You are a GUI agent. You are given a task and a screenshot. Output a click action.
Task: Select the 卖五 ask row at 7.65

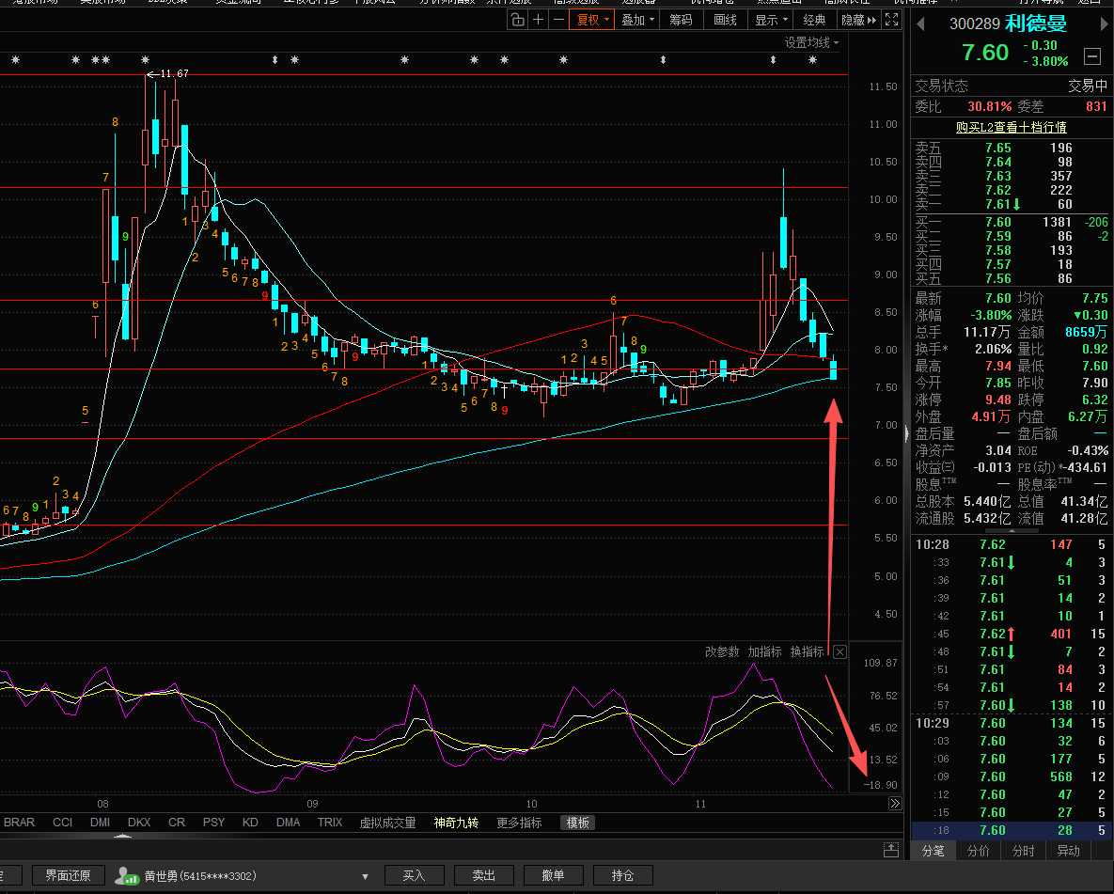pyautogui.click(x=1011, y=148)
